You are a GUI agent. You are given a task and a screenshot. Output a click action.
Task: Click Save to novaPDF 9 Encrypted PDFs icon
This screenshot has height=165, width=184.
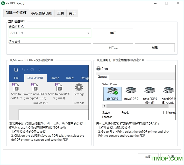click(35, 88)
